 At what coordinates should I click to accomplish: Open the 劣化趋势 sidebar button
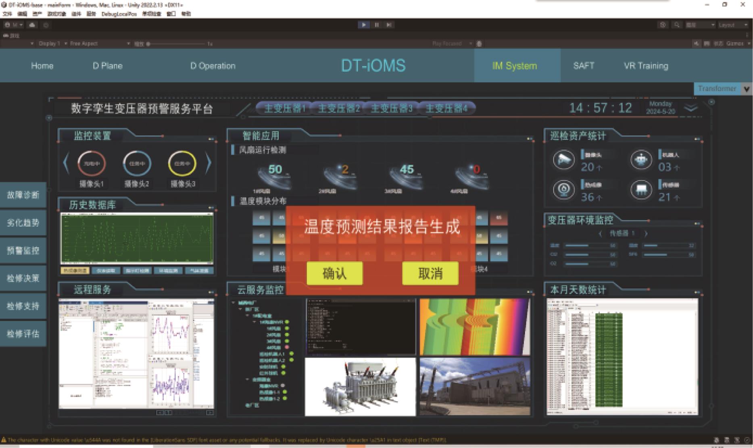pyautogui.click(x=23, y=223)
